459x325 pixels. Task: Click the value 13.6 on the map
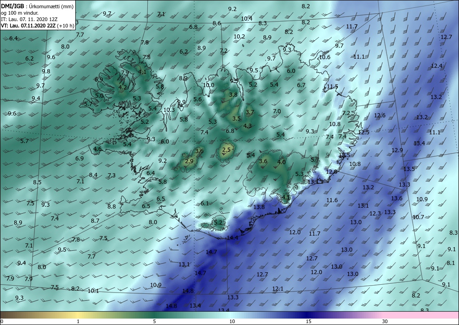coord(397,198)
